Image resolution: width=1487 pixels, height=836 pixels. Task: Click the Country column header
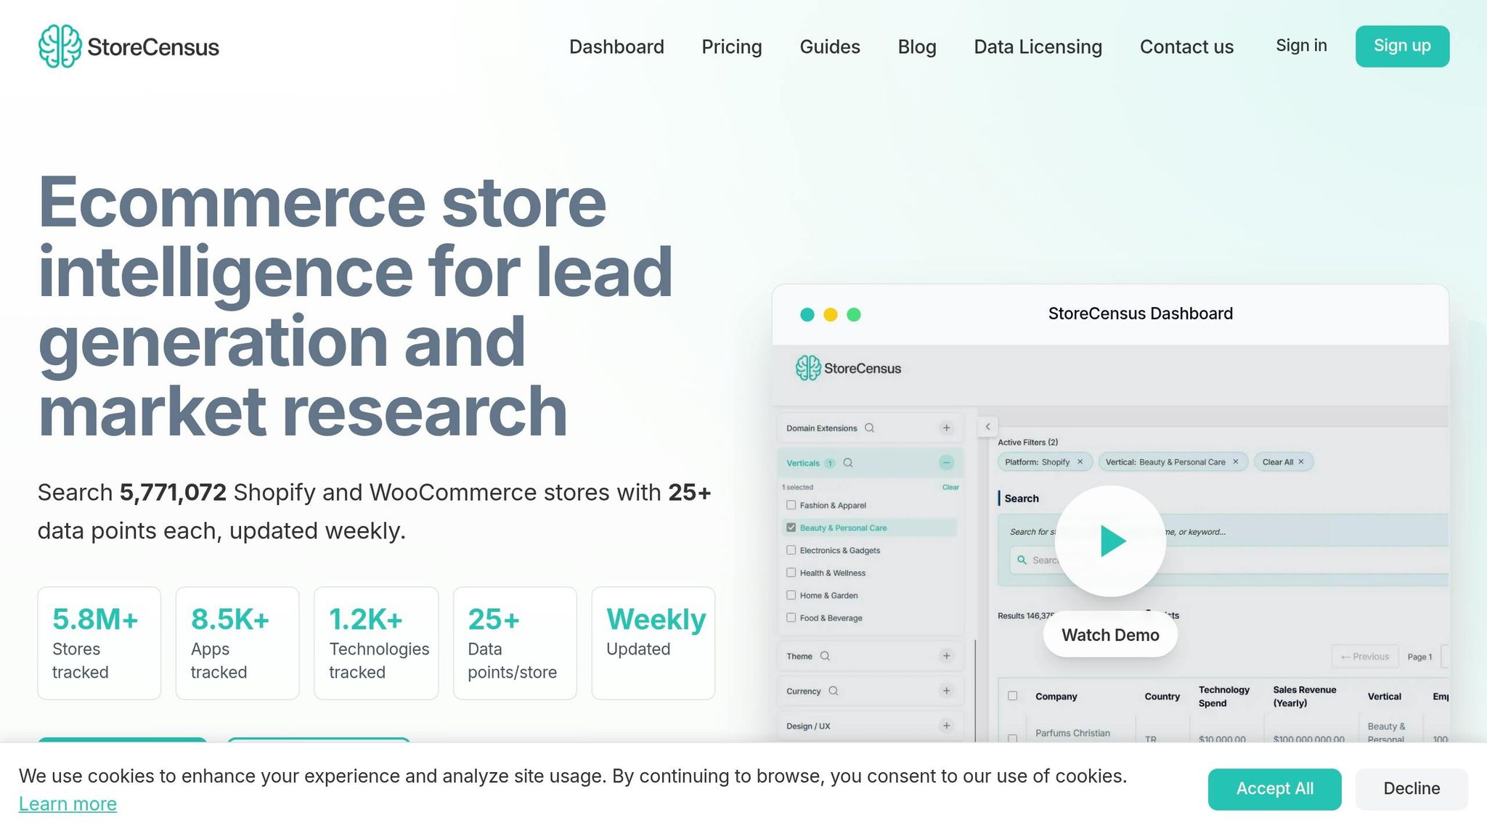point(1162,697)
